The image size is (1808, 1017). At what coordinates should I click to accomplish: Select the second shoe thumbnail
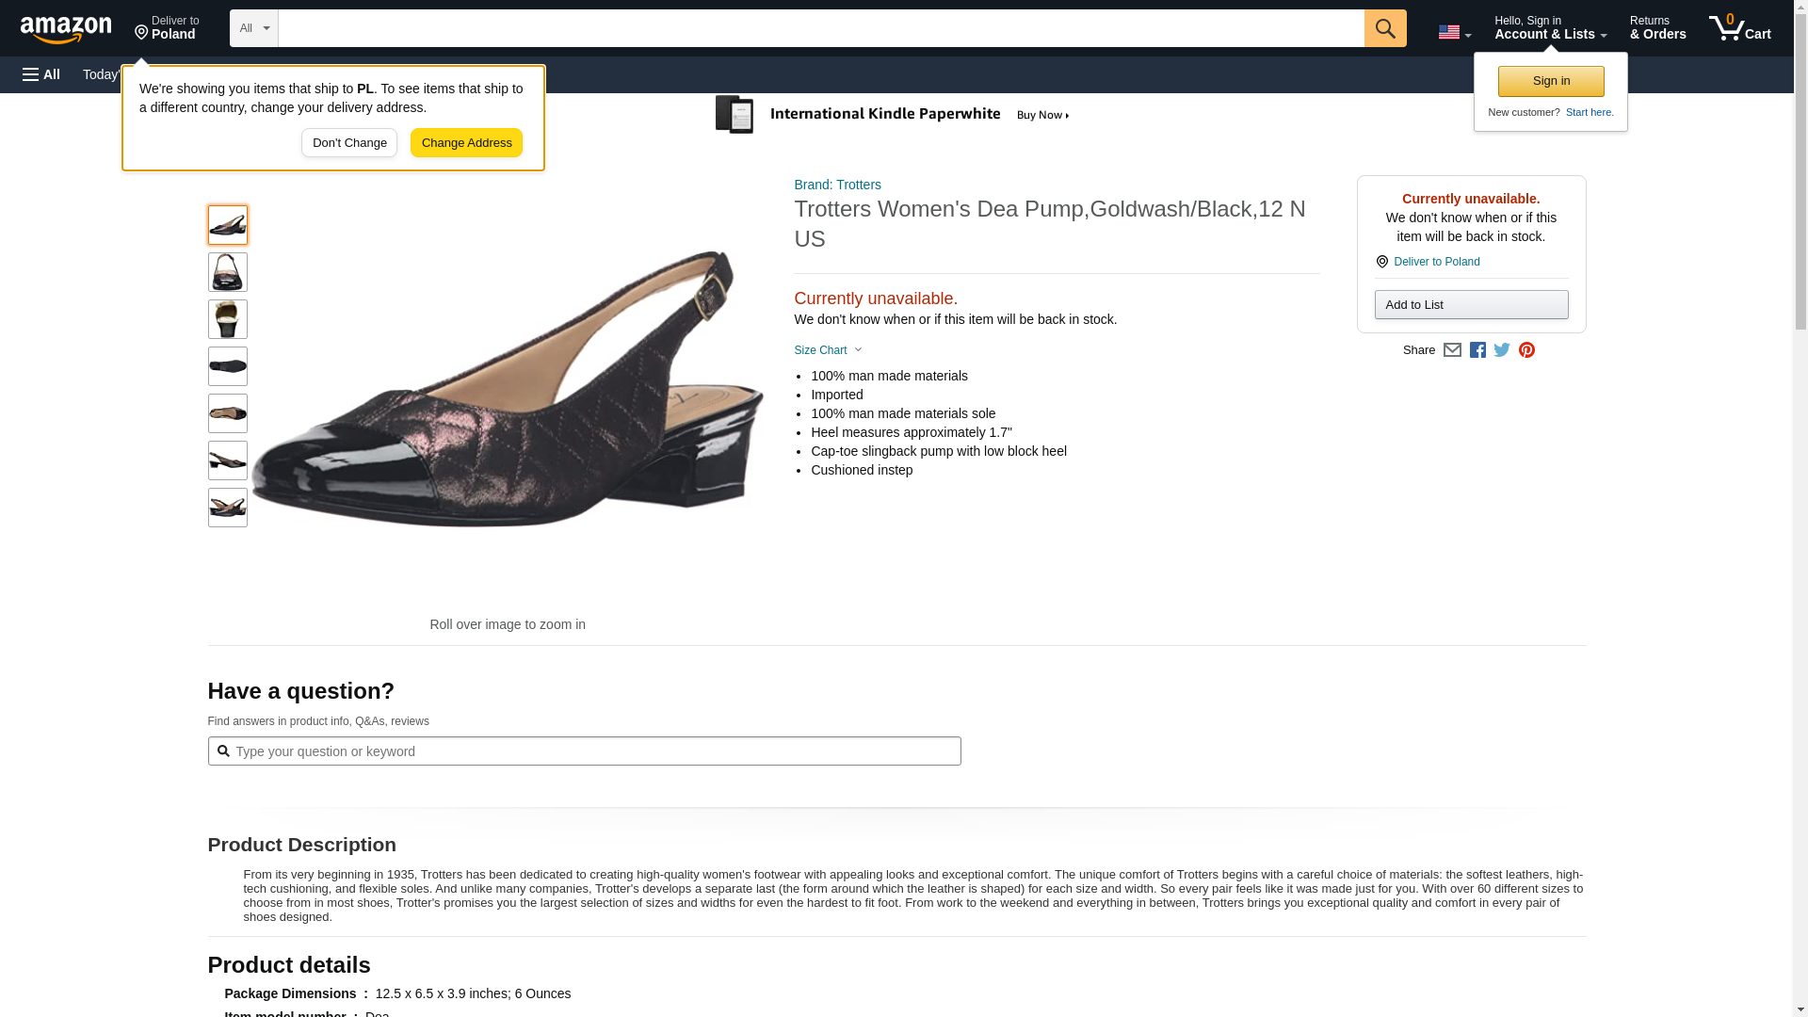(x=227, y=272)
